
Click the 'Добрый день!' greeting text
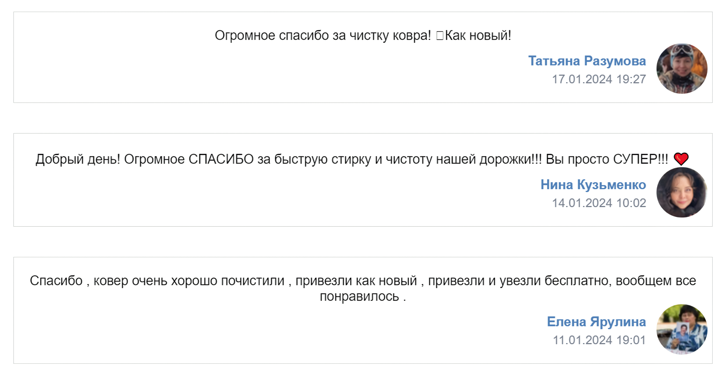point(78,159)
